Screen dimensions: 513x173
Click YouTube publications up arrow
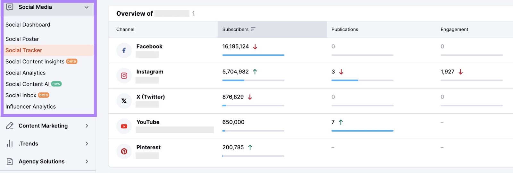coord(341,122)
